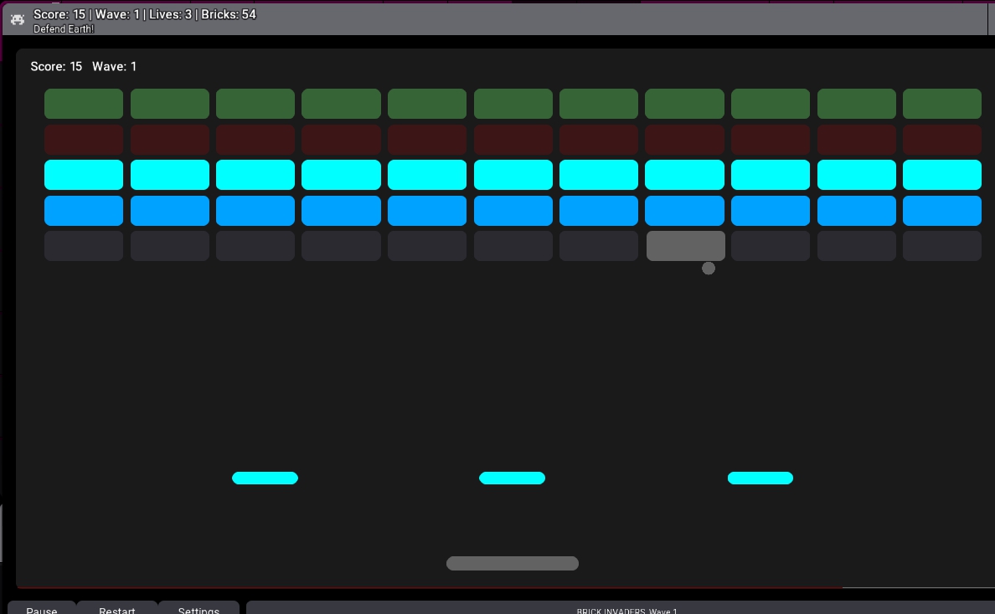Image resolution: width=995 pixels, height=614 pixels.
Task: Click the player paddle at the bottom
Action: (513, 563)
